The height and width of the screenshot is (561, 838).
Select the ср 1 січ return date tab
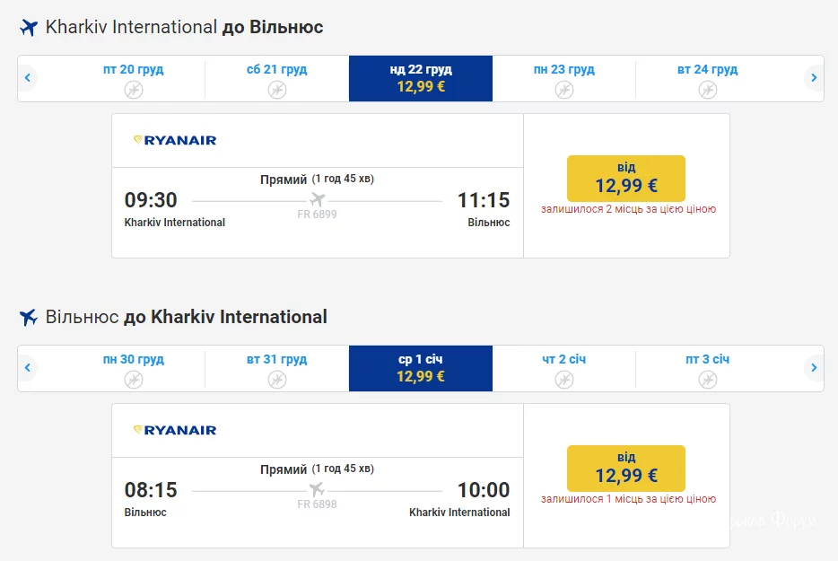click(x=421, y=368)
